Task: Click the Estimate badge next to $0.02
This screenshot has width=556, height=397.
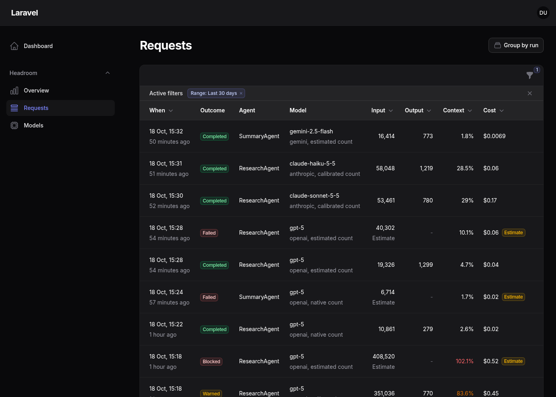Action: (x=514, y=297)
